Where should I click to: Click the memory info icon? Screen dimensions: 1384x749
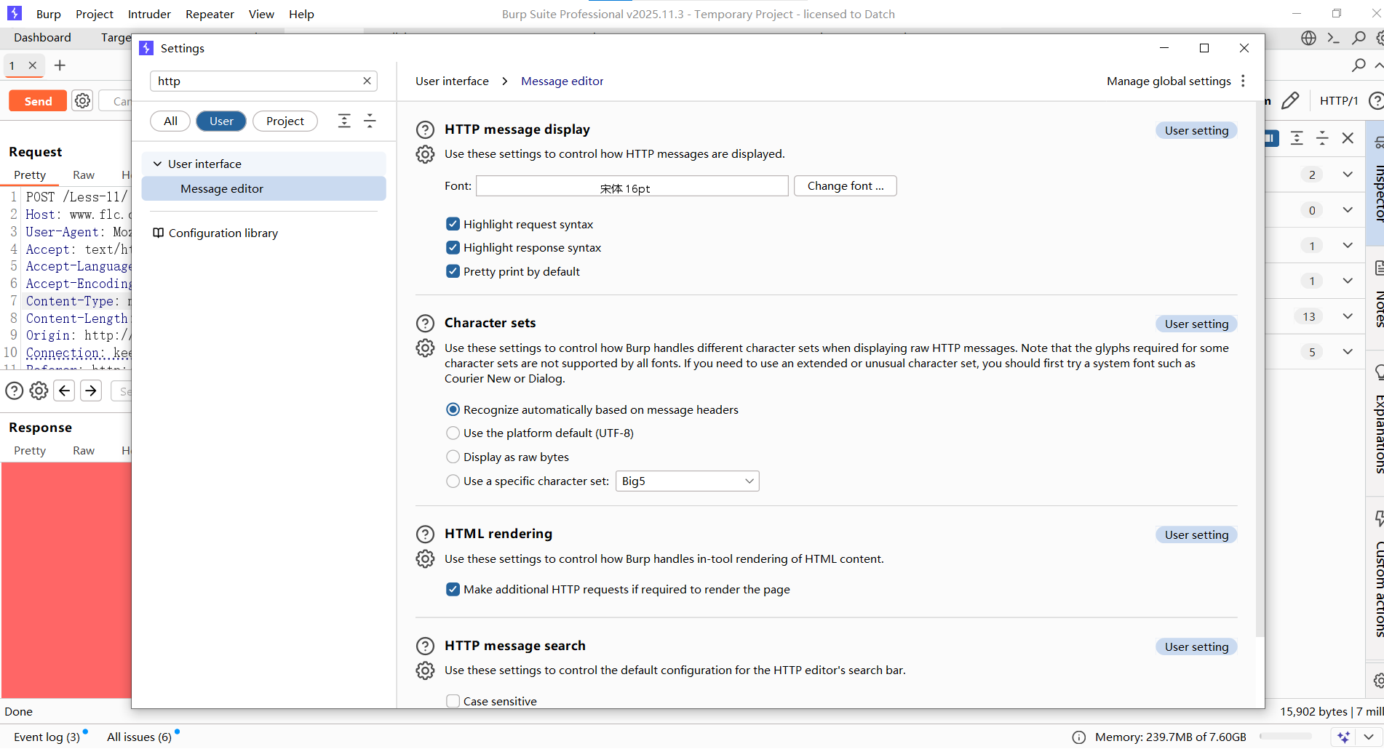coord(1079,737)
